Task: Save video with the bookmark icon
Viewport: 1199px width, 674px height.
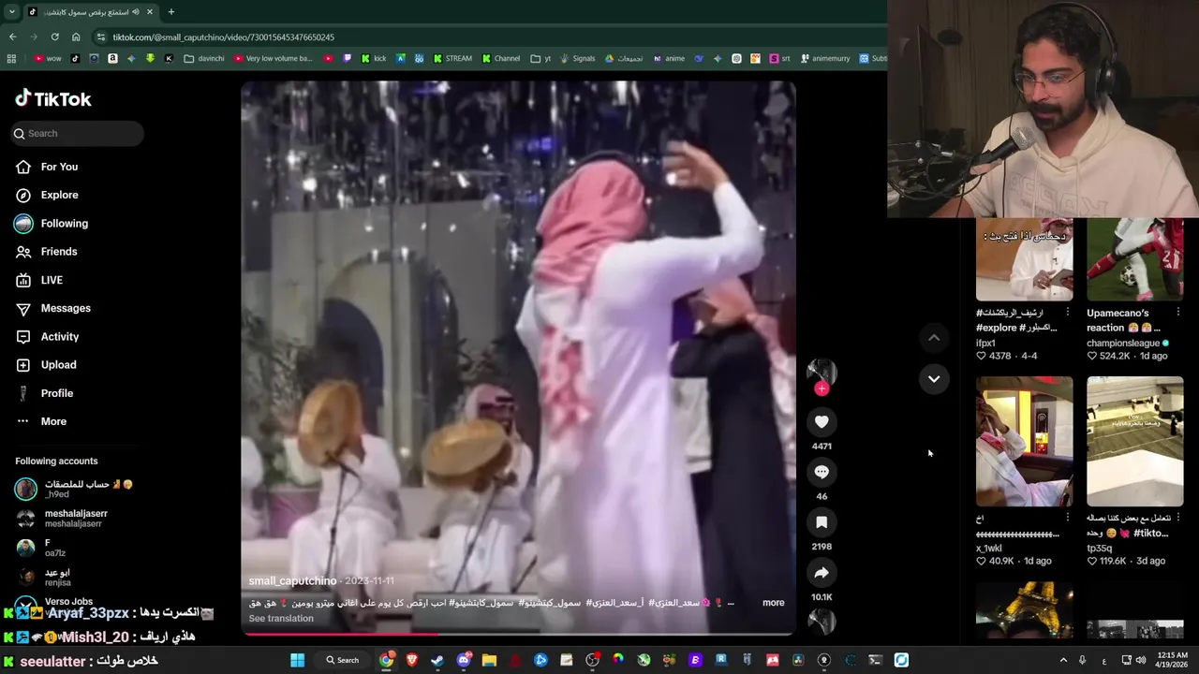Action: (822, 522)
